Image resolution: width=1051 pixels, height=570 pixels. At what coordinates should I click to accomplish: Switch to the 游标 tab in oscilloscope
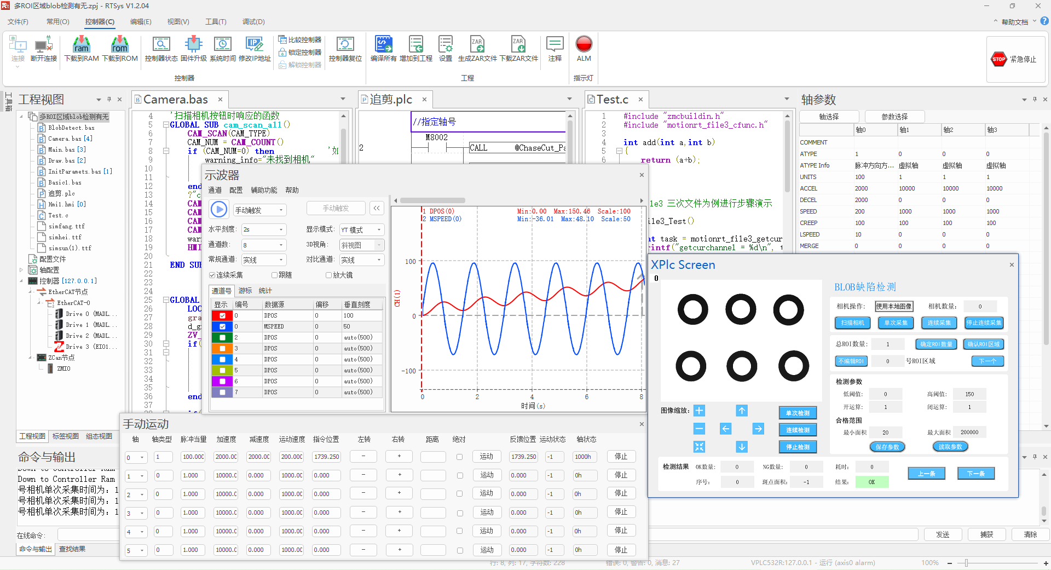tap(245, 291)
